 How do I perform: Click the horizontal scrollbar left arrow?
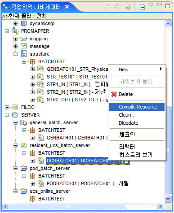(x=5, y=207)
